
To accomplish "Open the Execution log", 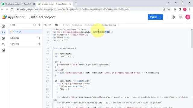I will click(109, 25).
